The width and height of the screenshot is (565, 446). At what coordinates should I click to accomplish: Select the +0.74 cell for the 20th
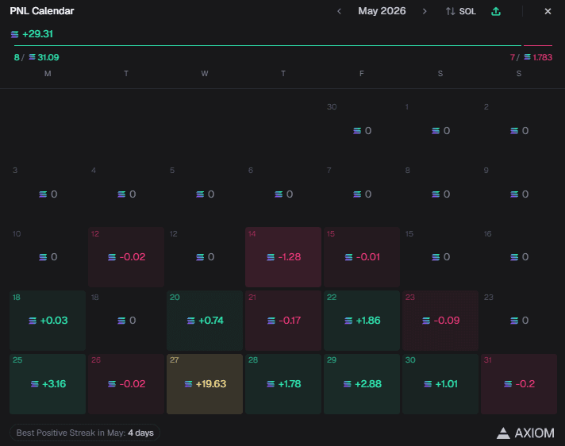pos(205,321)
